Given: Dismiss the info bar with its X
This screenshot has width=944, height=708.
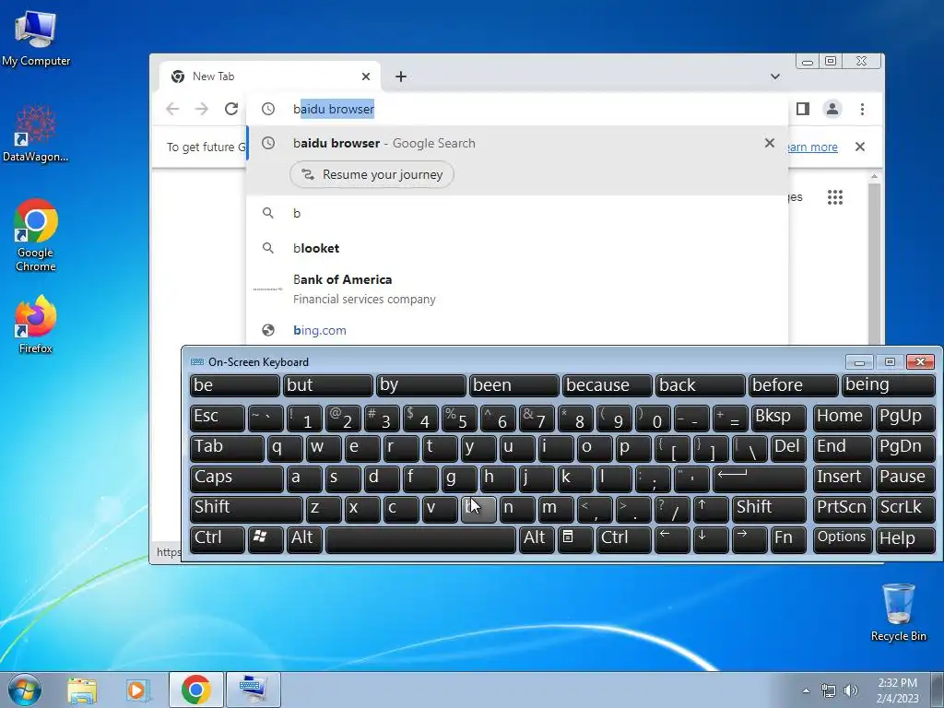Looking at the screenshot, I should click(x=860, y=147).
